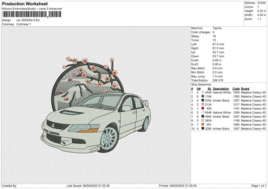Select the black swatch in stop row 10

coord(203,128)
